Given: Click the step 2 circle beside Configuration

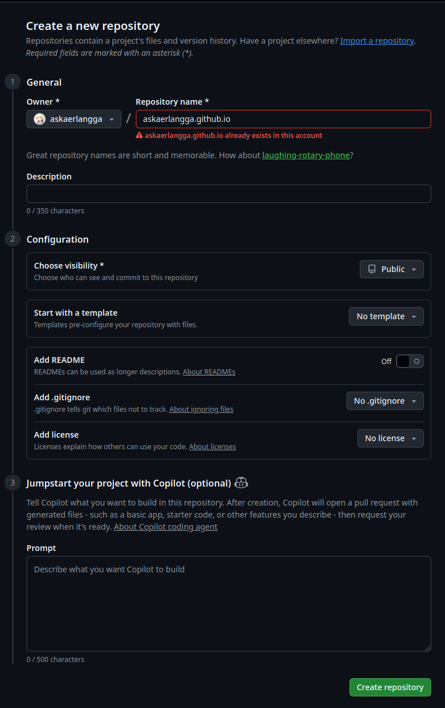Looking at the screenshot, I should coord(12,239).
